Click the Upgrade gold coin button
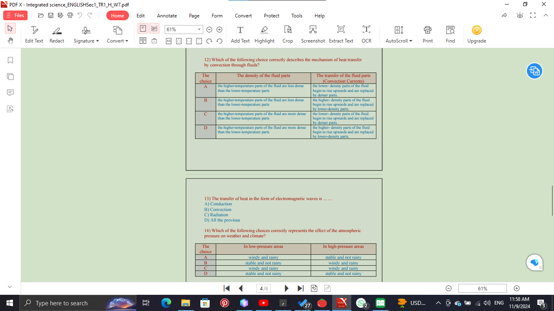Viewport: 554px width, 311px height. point(477,34)
